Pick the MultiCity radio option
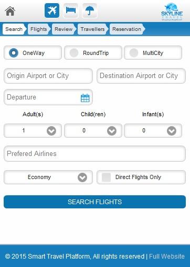The image size is (190, 267). pos(153,53)
